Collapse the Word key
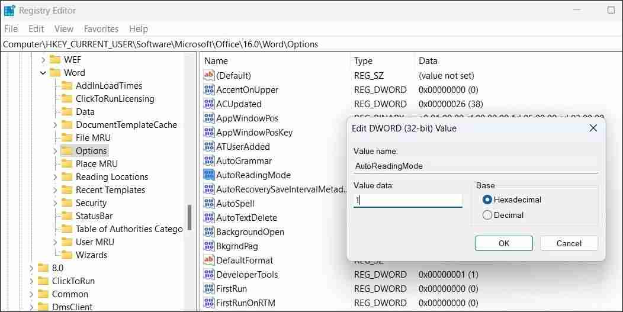623x312 pixels. (x=43, y=73)
